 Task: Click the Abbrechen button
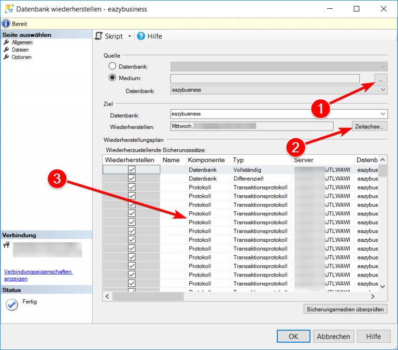333,336
